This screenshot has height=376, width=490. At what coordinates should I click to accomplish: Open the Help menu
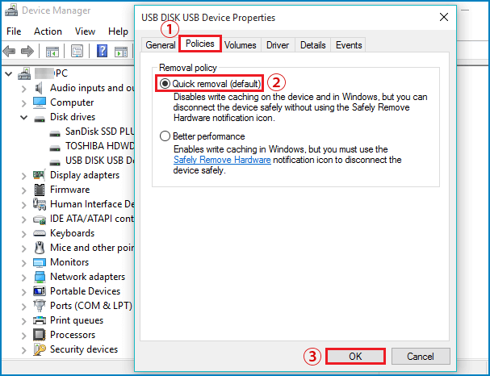point(118,31)
